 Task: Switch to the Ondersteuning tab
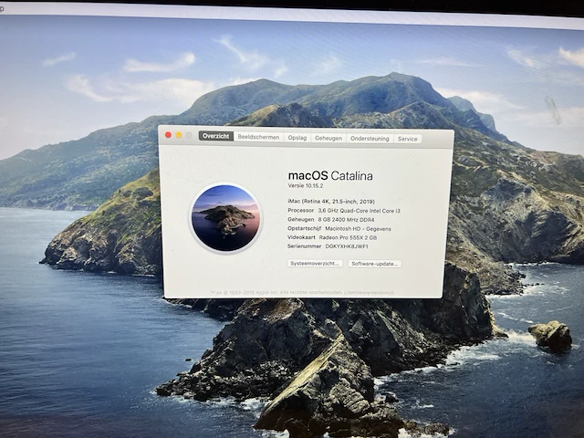click(x=370, y=139)
